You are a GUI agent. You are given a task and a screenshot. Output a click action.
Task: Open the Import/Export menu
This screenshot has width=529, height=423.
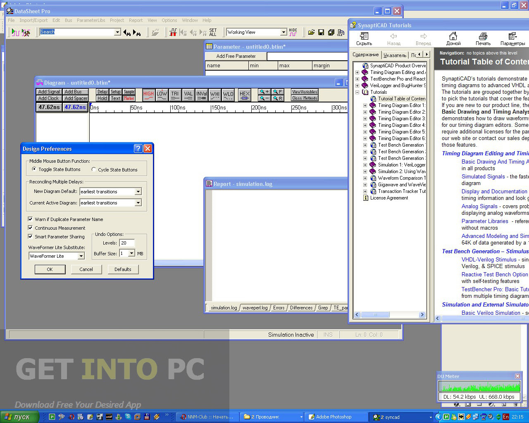point(33,20)
